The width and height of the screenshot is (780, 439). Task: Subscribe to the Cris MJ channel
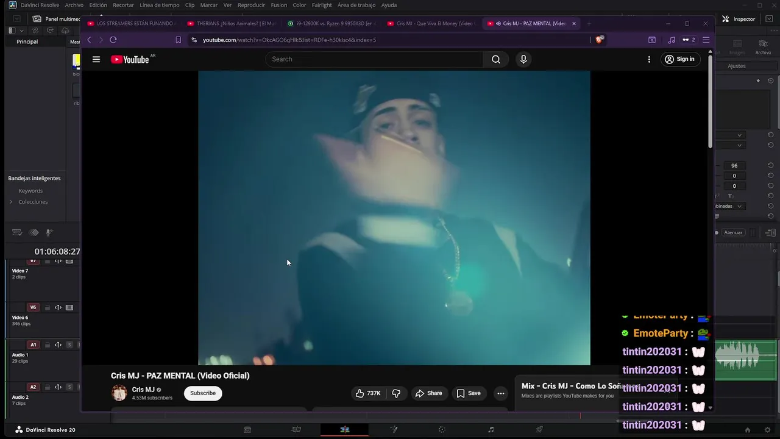pos(203,393)
